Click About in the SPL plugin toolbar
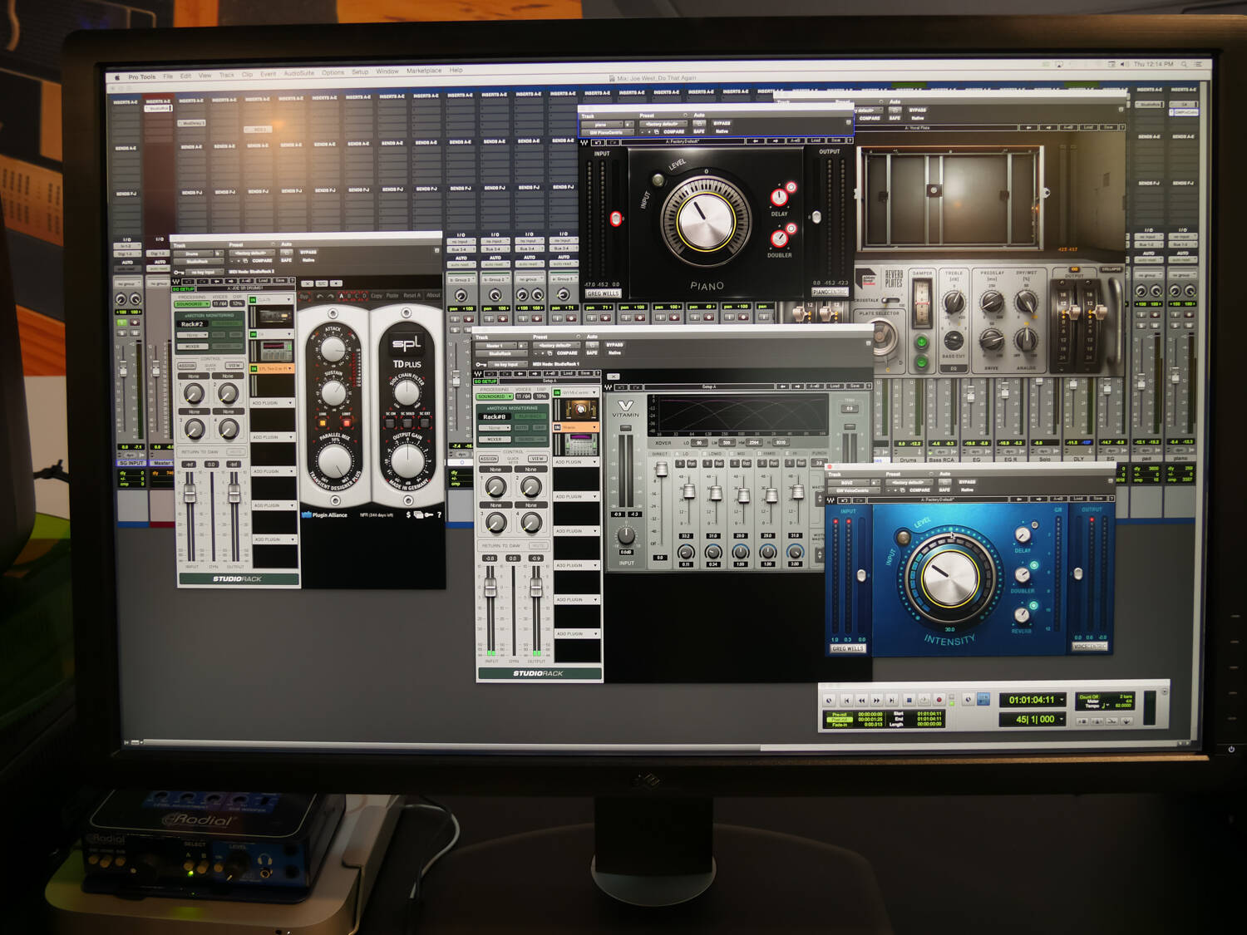The height and width of the screenshot is (935, 1247). [x=433, y=294]
